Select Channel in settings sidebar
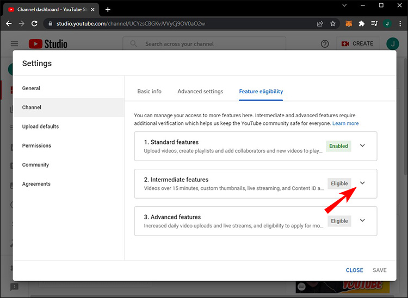 coord(69,107)
